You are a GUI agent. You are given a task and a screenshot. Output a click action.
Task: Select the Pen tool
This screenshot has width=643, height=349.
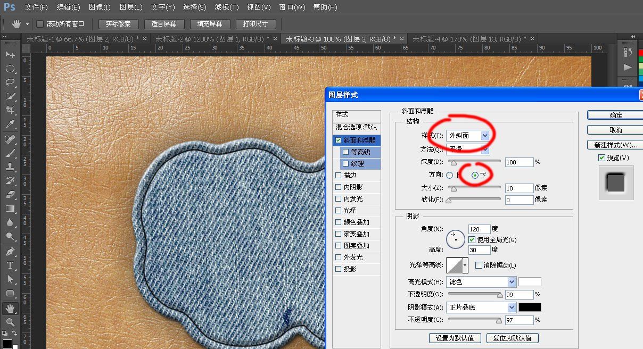point(10,251)
